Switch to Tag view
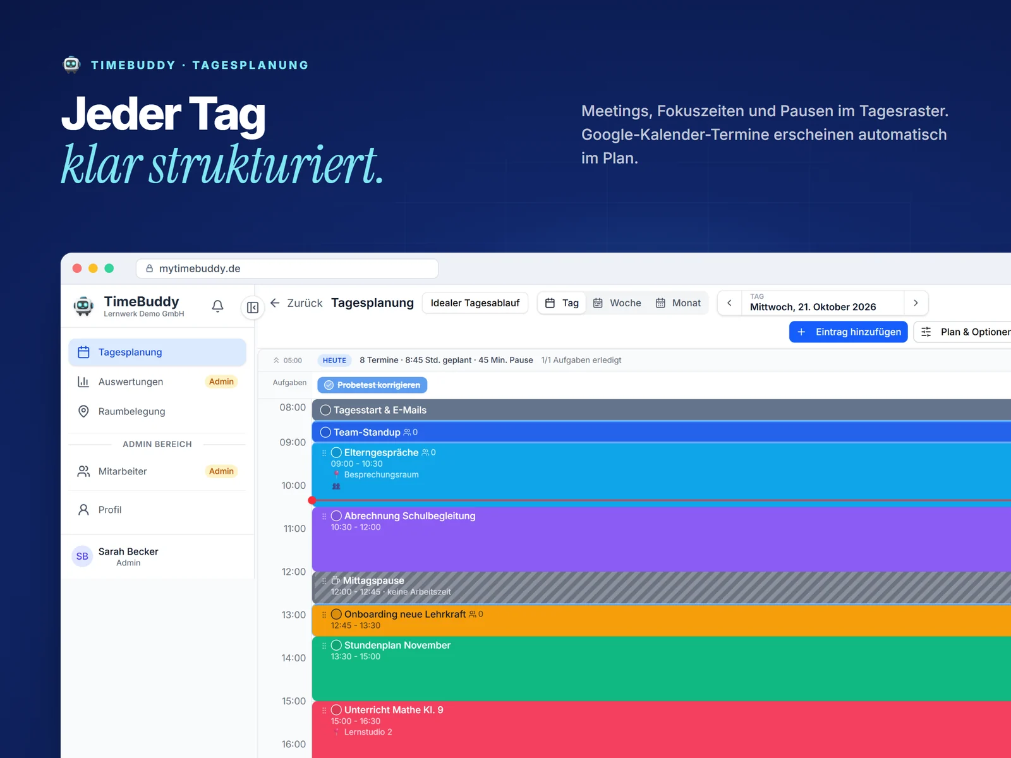The width and height of the screenshot is (1011, 758). click(562, 303)
